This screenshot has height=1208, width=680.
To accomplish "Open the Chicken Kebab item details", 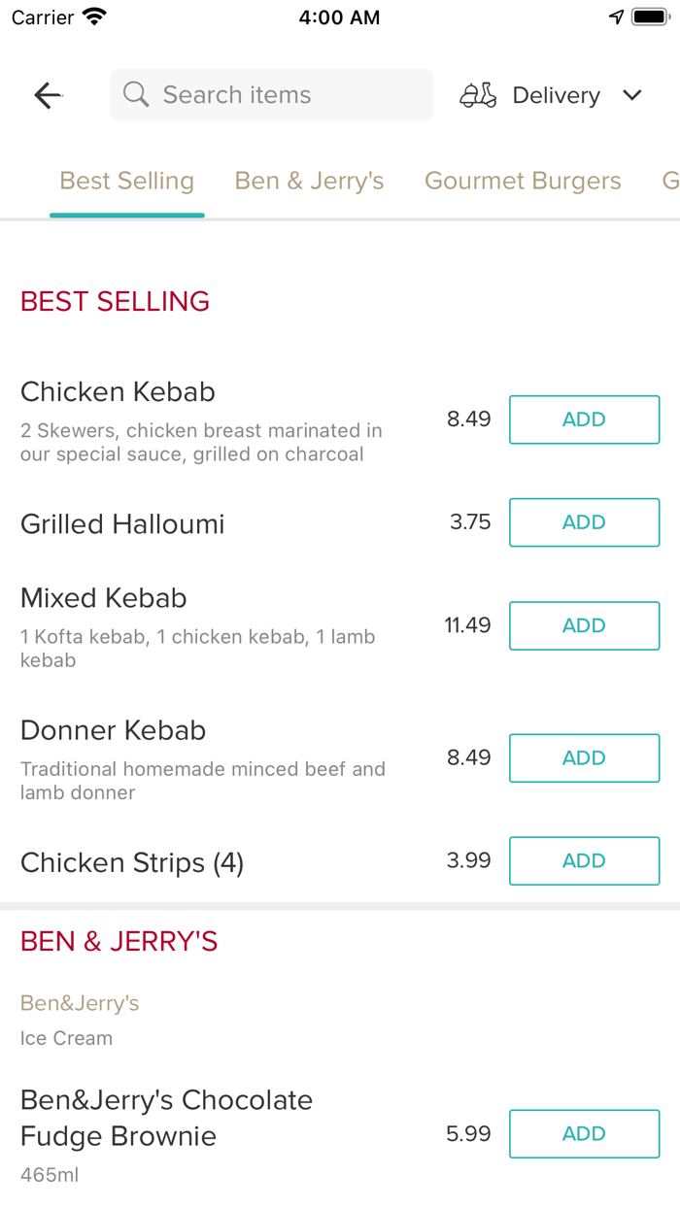I will [x=118, y=392].
